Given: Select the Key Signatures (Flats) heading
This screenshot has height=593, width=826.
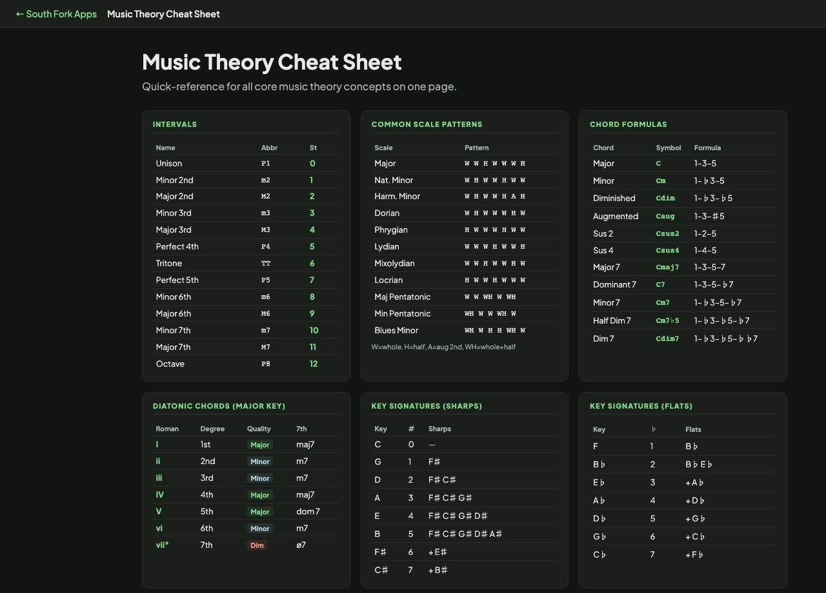Looking at the screenshot, I should pyautogui.click(x=641, y=406).
